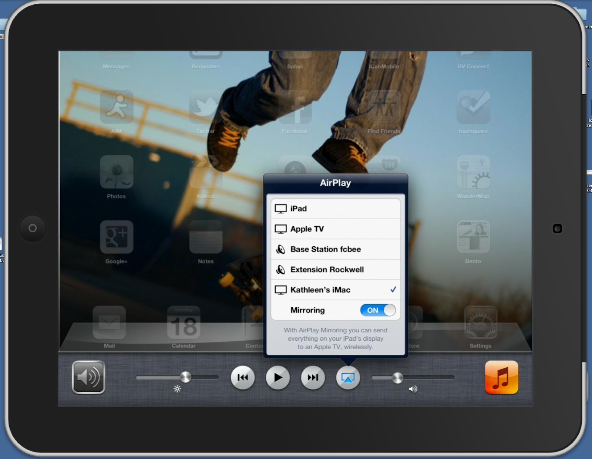Mute audio with the speaker icon
592x459 pixels.
click(88, 378)
